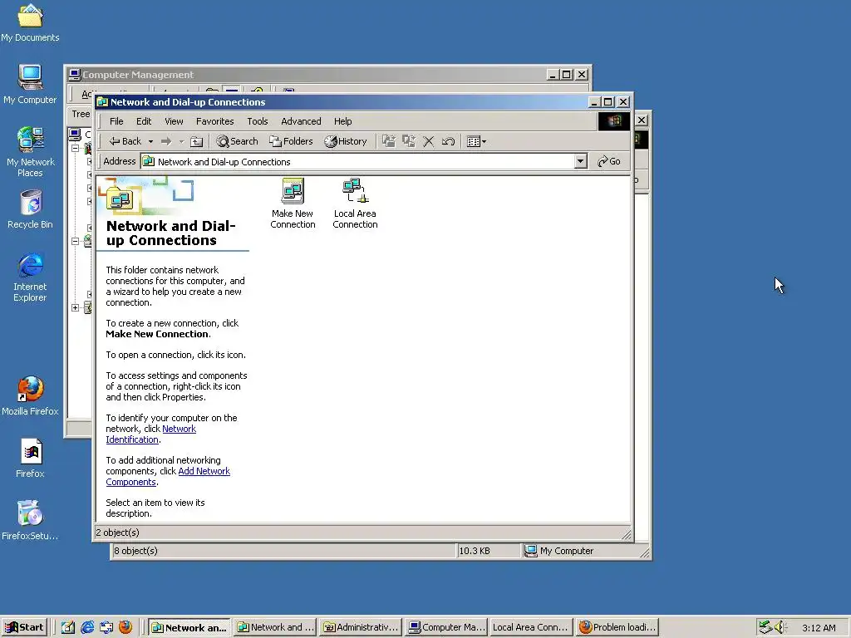This screenshot has width=851, height=638.
Task: Open the Edit menu
Action: pos(144,121)
